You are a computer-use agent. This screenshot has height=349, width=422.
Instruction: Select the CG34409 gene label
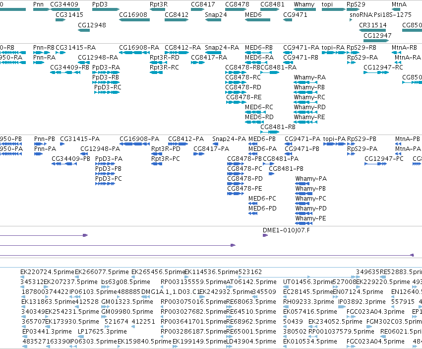[x=64, y=4]
